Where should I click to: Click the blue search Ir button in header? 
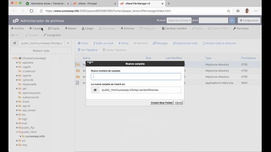[x=232, y=21]
